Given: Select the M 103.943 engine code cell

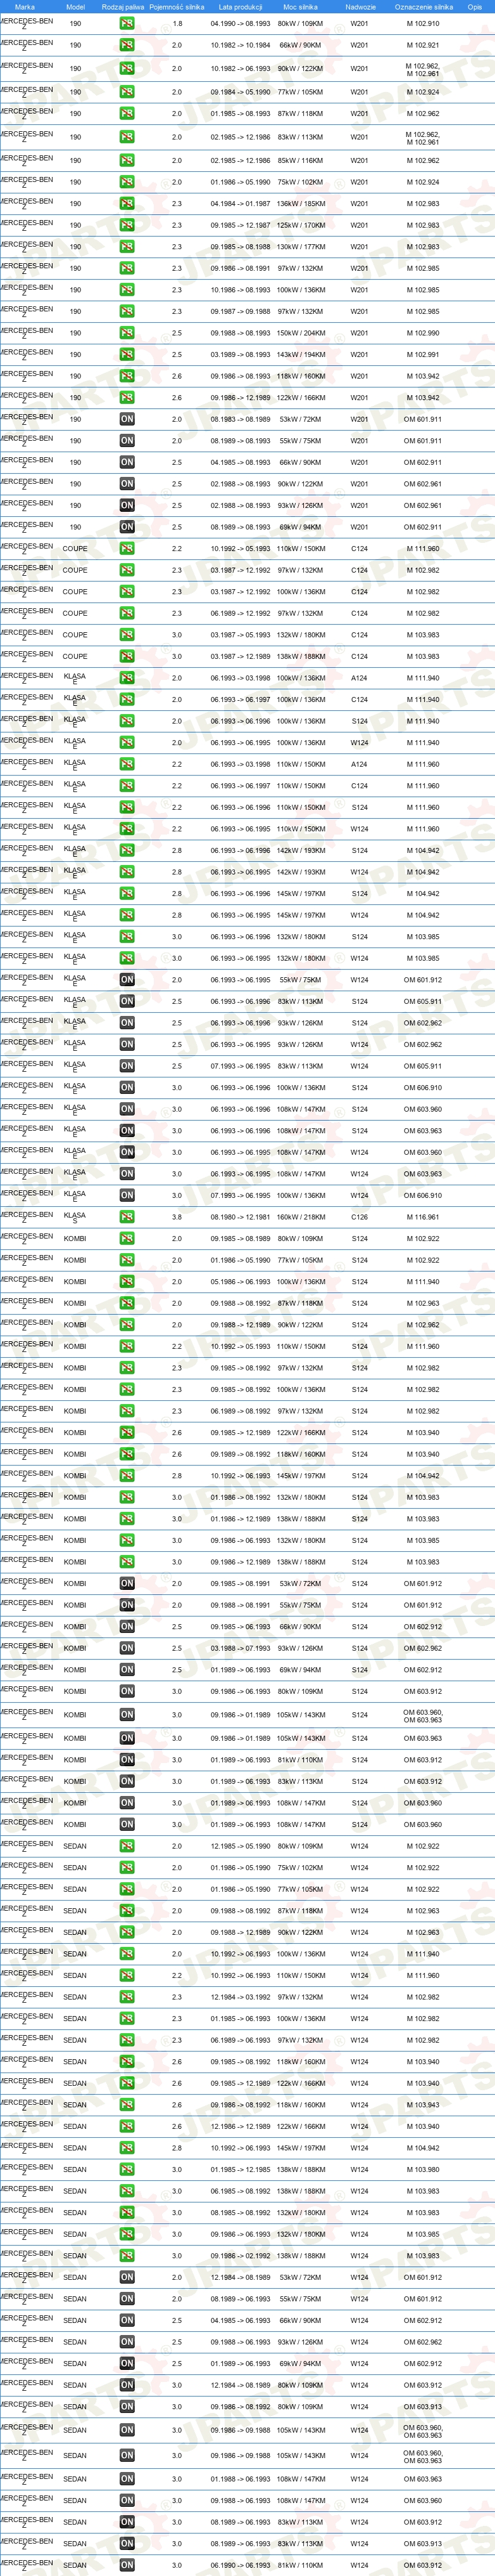Looking at the screenshot, I should click(x=422, y=2105).
